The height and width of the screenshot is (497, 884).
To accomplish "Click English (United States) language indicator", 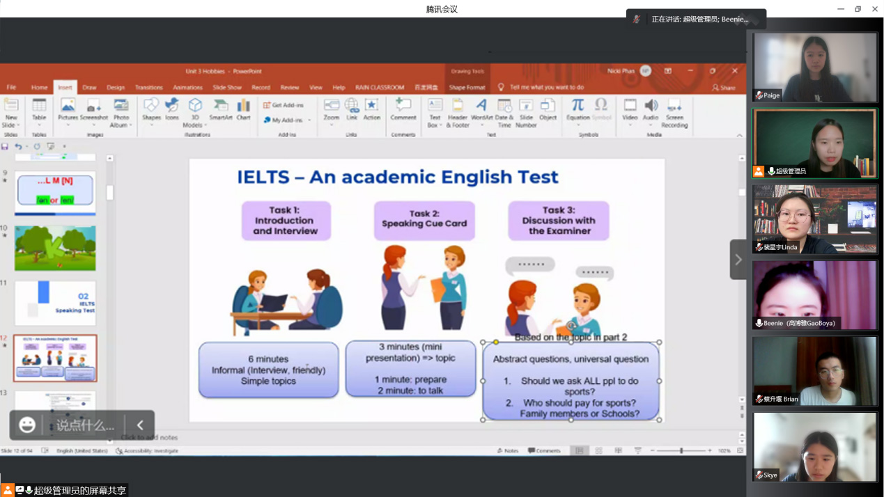I will click(x=82, y=451).
